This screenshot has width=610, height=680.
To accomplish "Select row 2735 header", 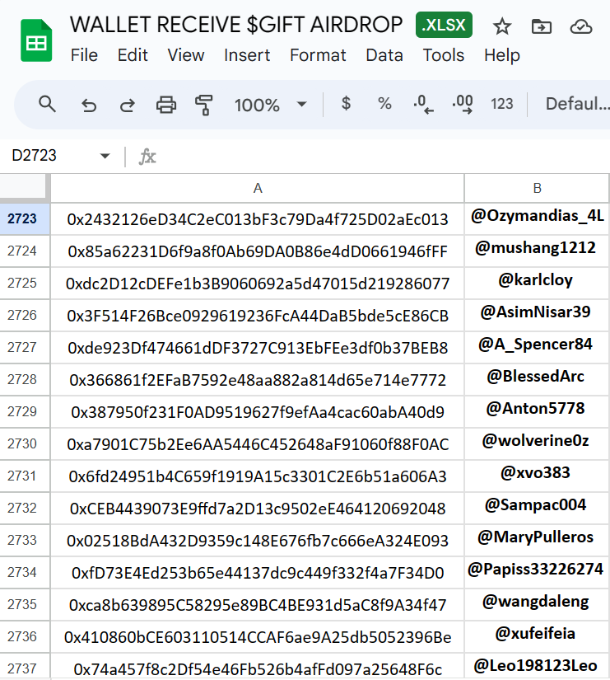I will pos(26,604).
